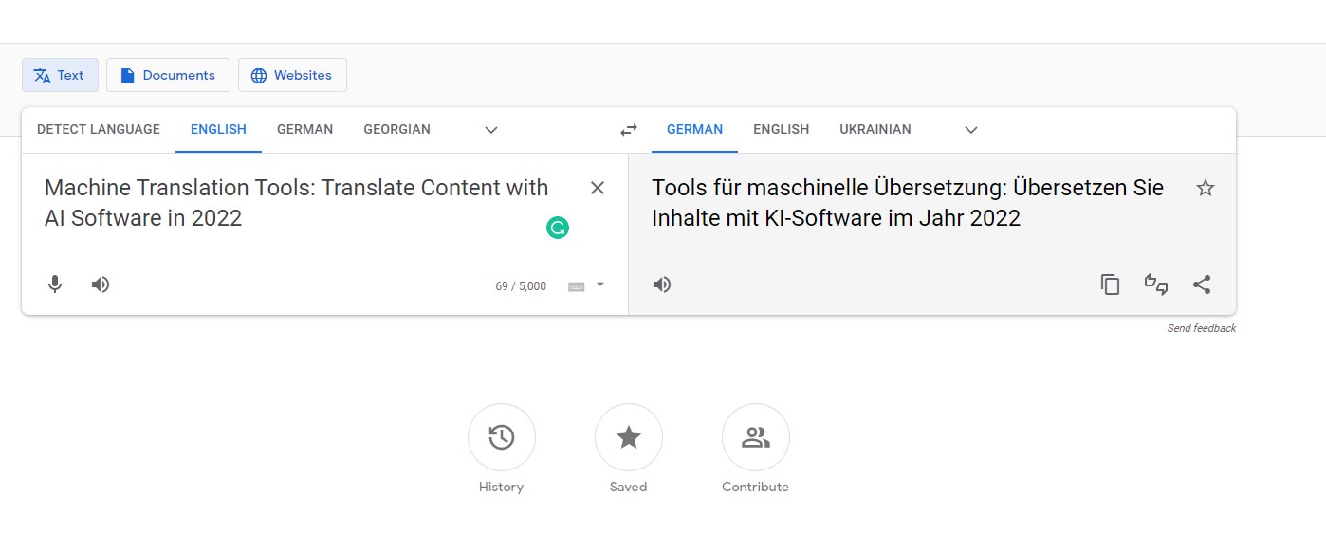The height and width of the screenshot is (552, 1326).
Task: Save translation with the star icon
Action: click(1206, 188)
